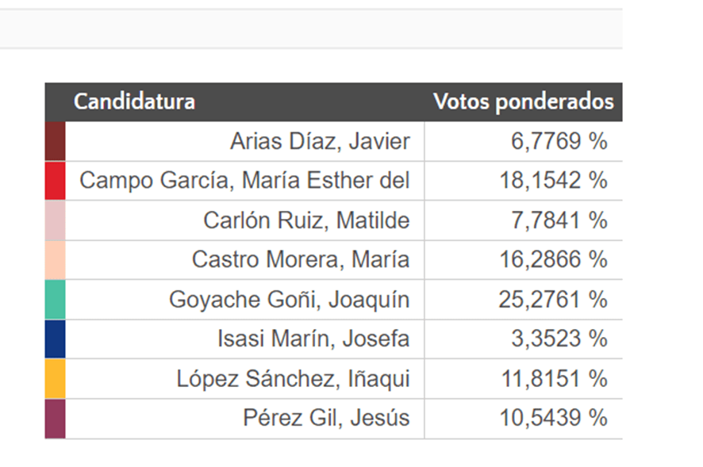703x467 pixels.
Task: Select Goyache Goñi, Joaquín in the table
Action: [289, 300]
